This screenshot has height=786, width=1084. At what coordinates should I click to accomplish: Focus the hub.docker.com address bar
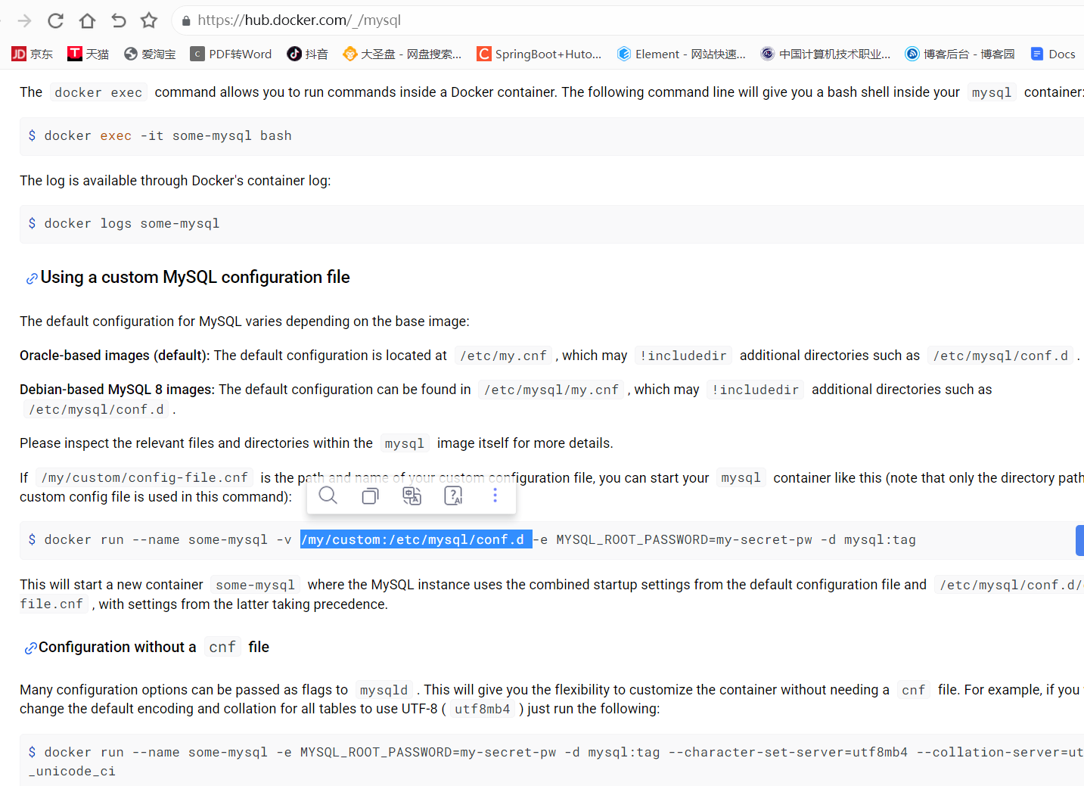pyautogui.click(x=628, y=20)
